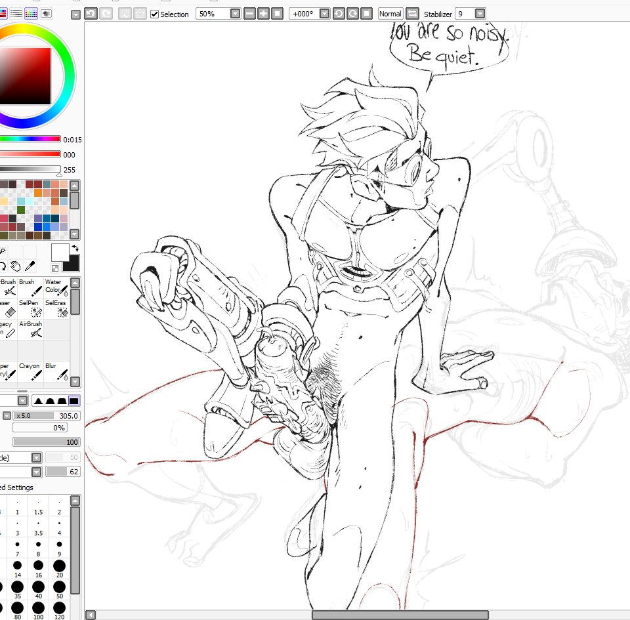Screen dimensions: 630x620
Task: Toggle the swatches panel icon
Action: pos(31,14)
